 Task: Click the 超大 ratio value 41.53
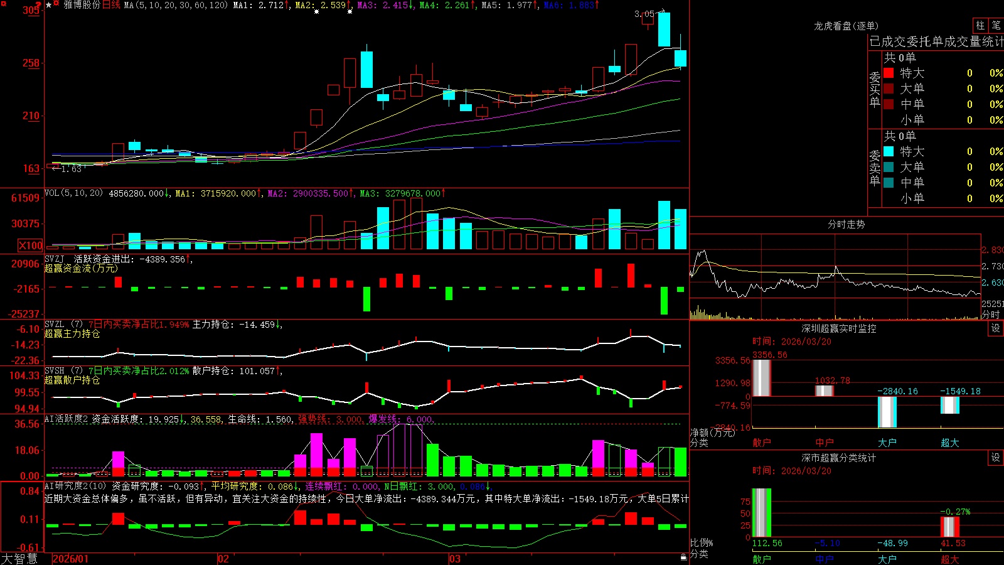point(954,543)
